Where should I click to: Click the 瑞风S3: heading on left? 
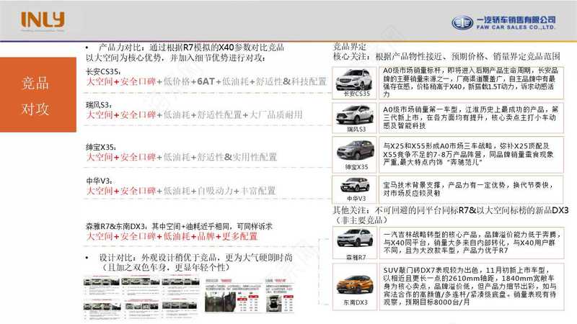99,105
